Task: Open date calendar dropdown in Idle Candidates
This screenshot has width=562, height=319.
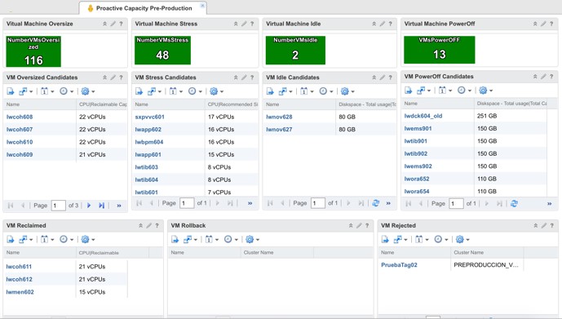Action: tap(308, 91)
